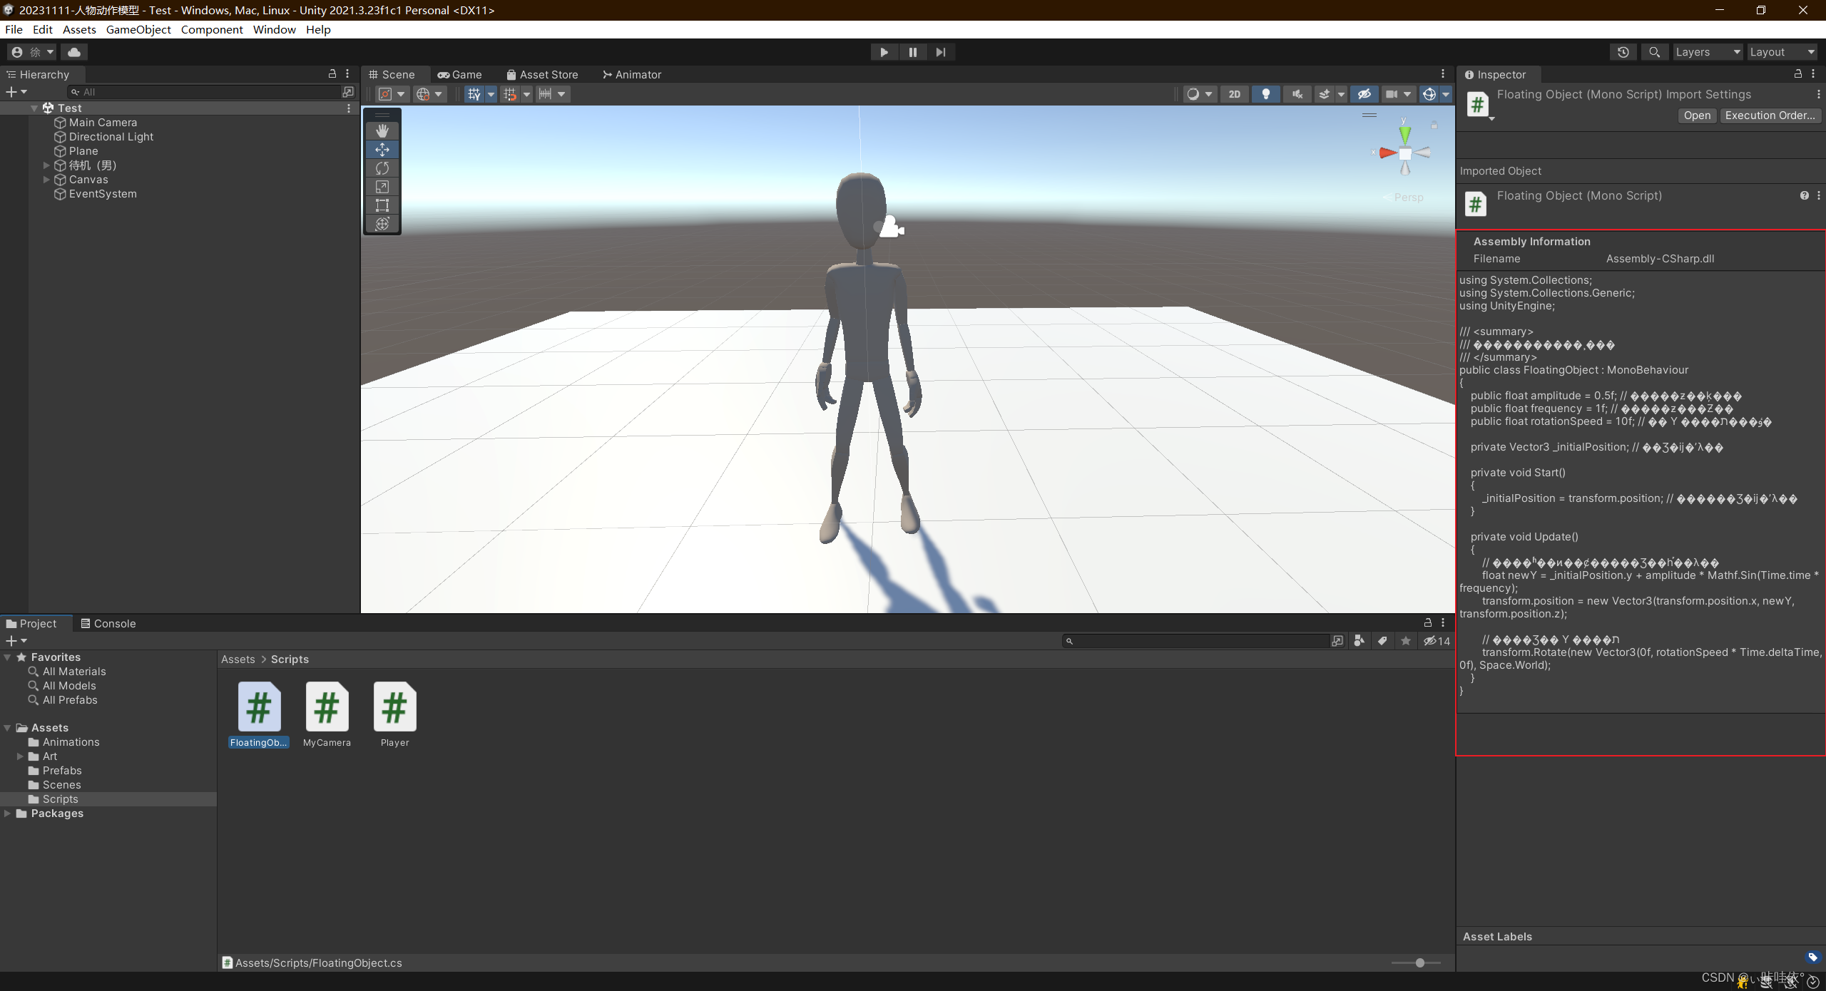
Task: Switch to the Asset Store tab
Action: pyautogui.click(x=542, y=74)
